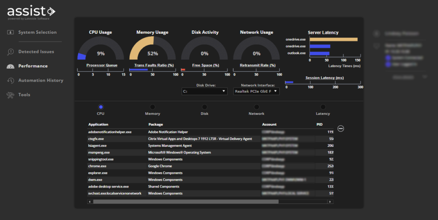Click the Retransmit Rate (%) link
Screen dimensions: 438x220
tap(257, 65)
